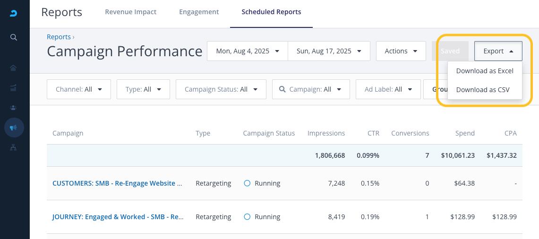Open the sidebar audiences people icon
Viewport: 539px width, 239px height.
tap(13, 108)
